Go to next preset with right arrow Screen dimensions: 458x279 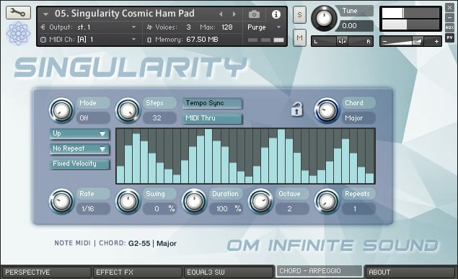click(234, 14)
